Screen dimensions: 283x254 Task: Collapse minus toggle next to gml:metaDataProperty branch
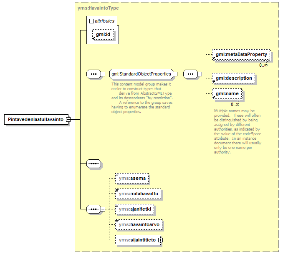coord(200,74)
